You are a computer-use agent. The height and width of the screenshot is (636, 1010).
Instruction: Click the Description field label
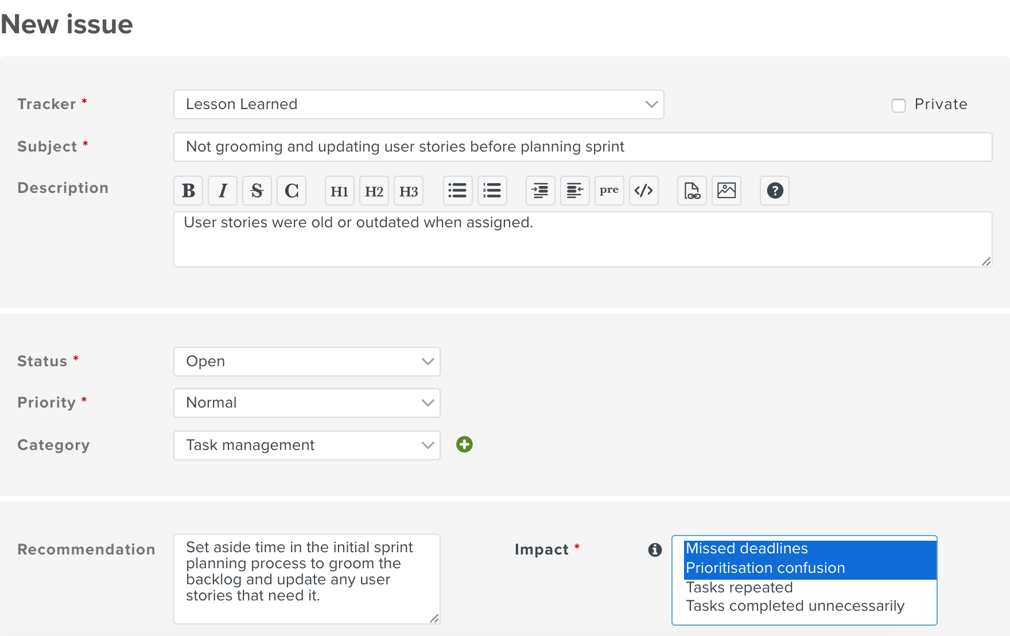(63, 188)
